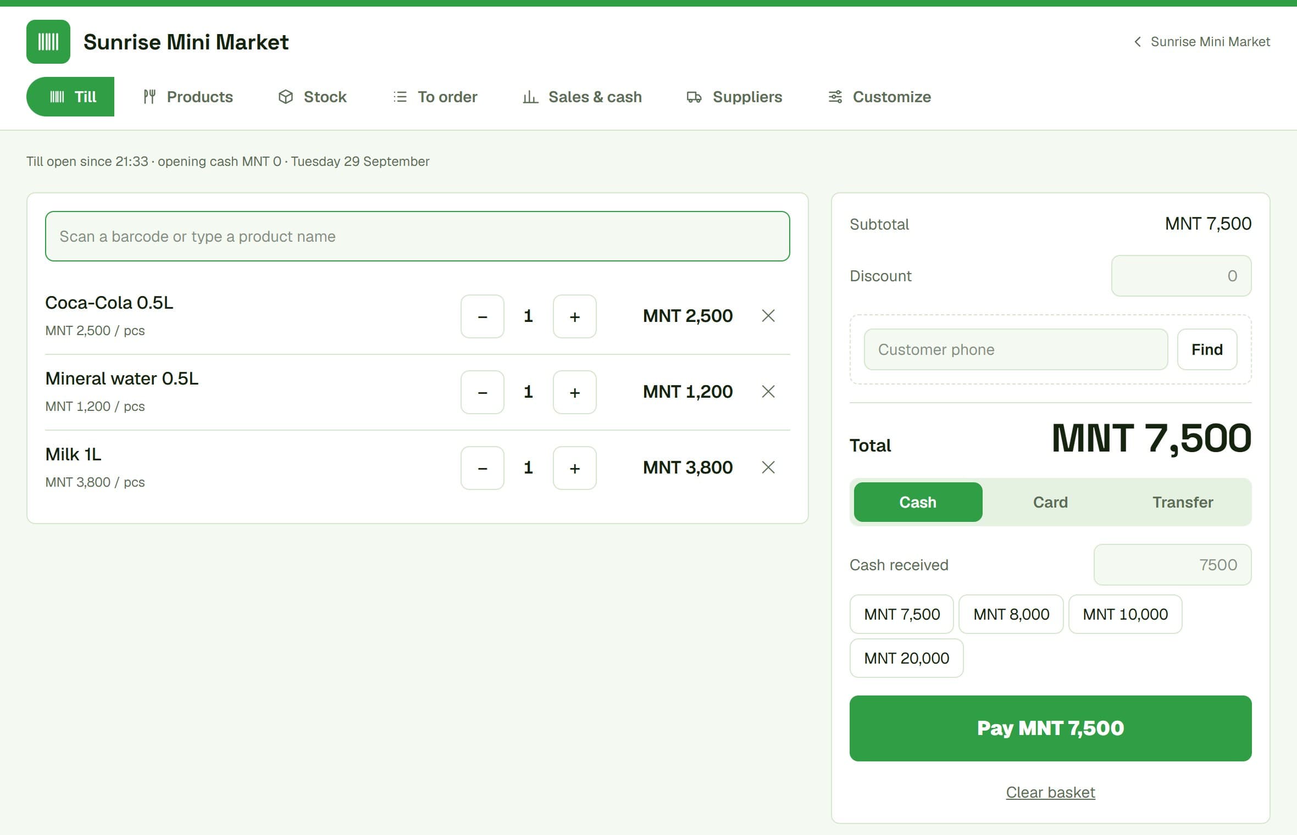Click the Till open since 21:33 status text
Viewport: 1297px width, 835px height.
point(228,162)
